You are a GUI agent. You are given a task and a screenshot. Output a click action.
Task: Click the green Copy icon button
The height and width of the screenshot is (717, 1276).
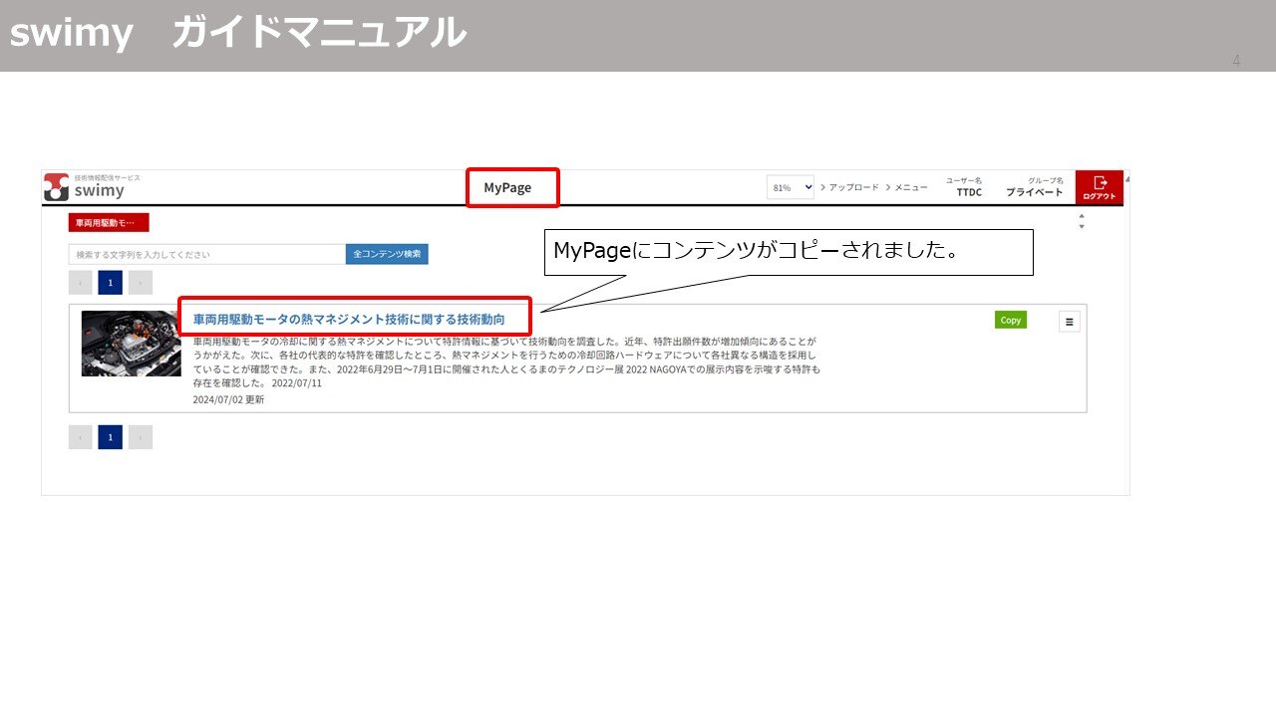[x=1010, y=320]
